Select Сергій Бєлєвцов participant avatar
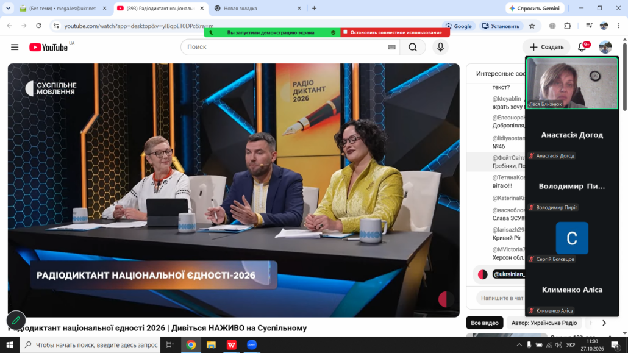This screenshot has height=353, width=628. (572, 238)
